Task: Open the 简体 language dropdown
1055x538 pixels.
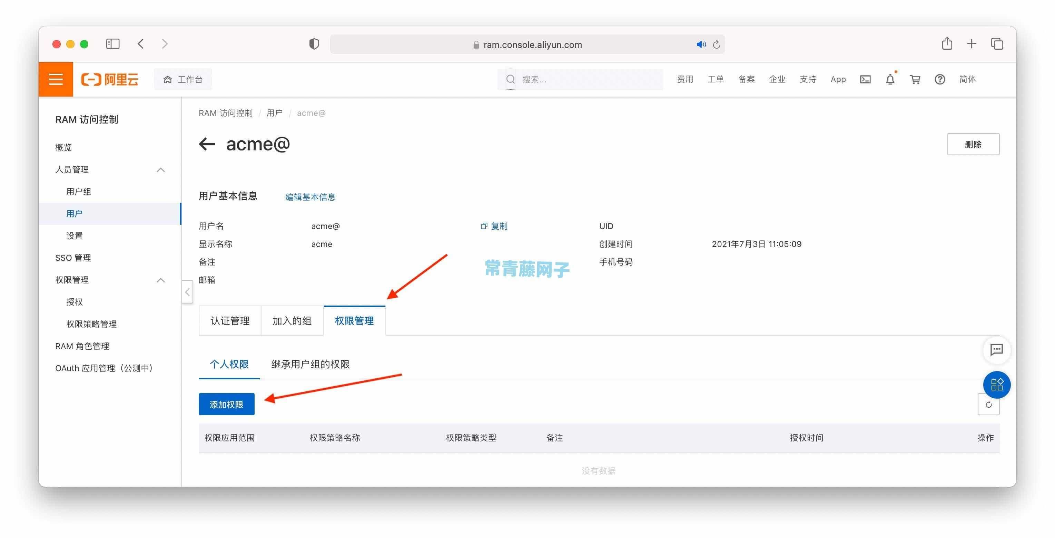Action: pos(967,79)
